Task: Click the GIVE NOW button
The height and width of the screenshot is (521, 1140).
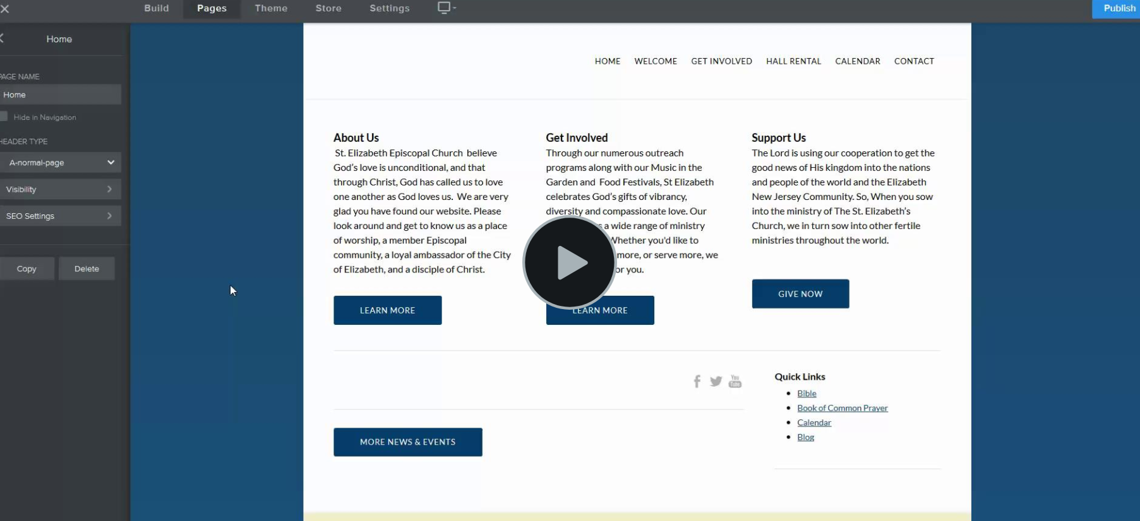Action: [x=800, y=294]
